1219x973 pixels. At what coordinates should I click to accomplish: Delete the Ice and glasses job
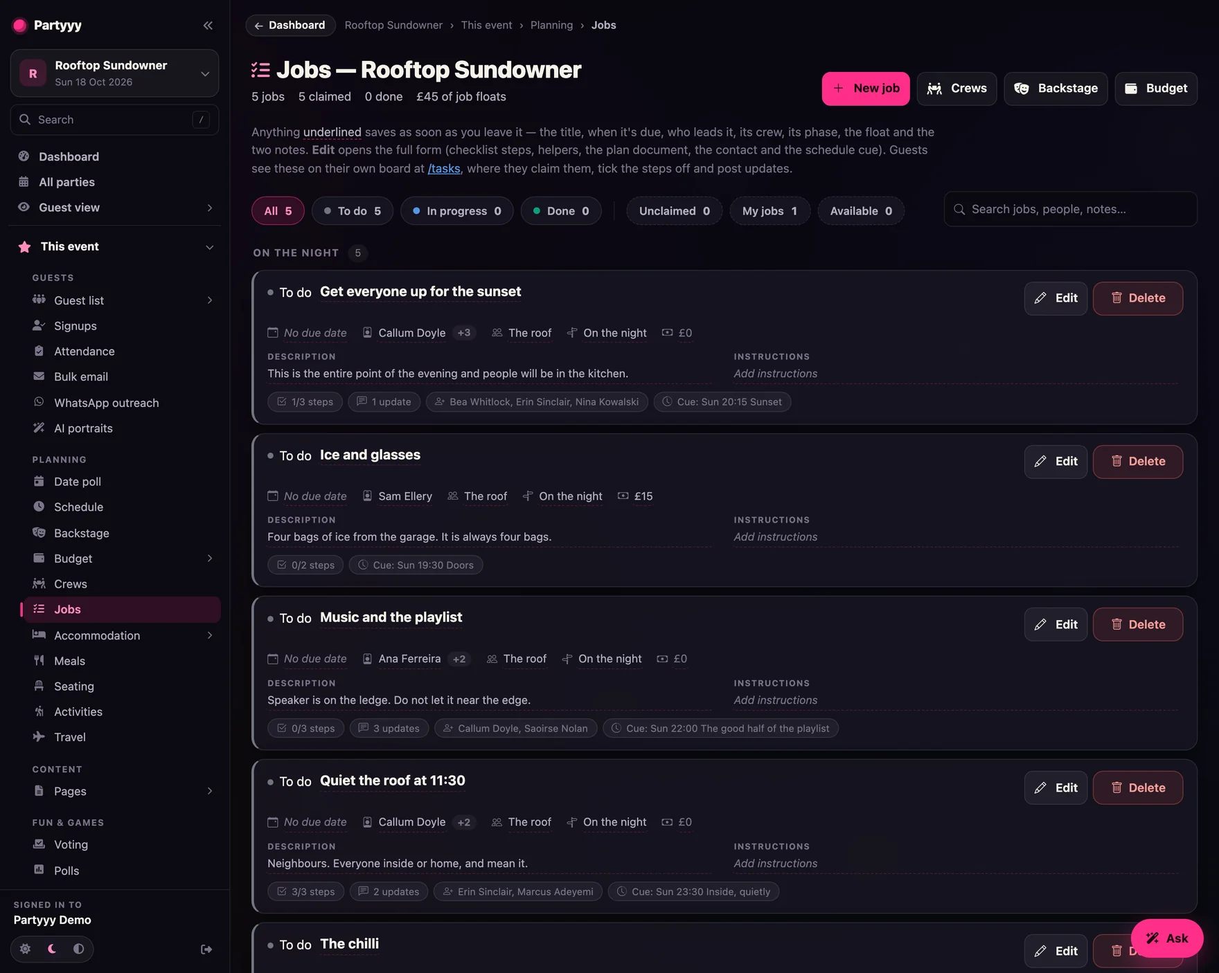click(1138, 462)
